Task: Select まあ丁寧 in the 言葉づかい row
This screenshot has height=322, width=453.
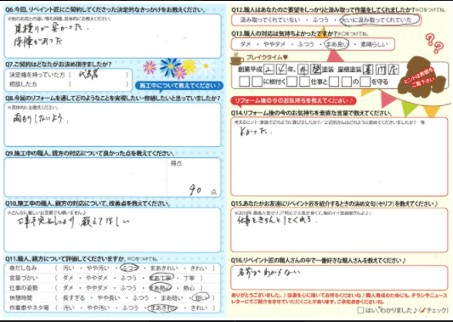Action: [161, 278]
